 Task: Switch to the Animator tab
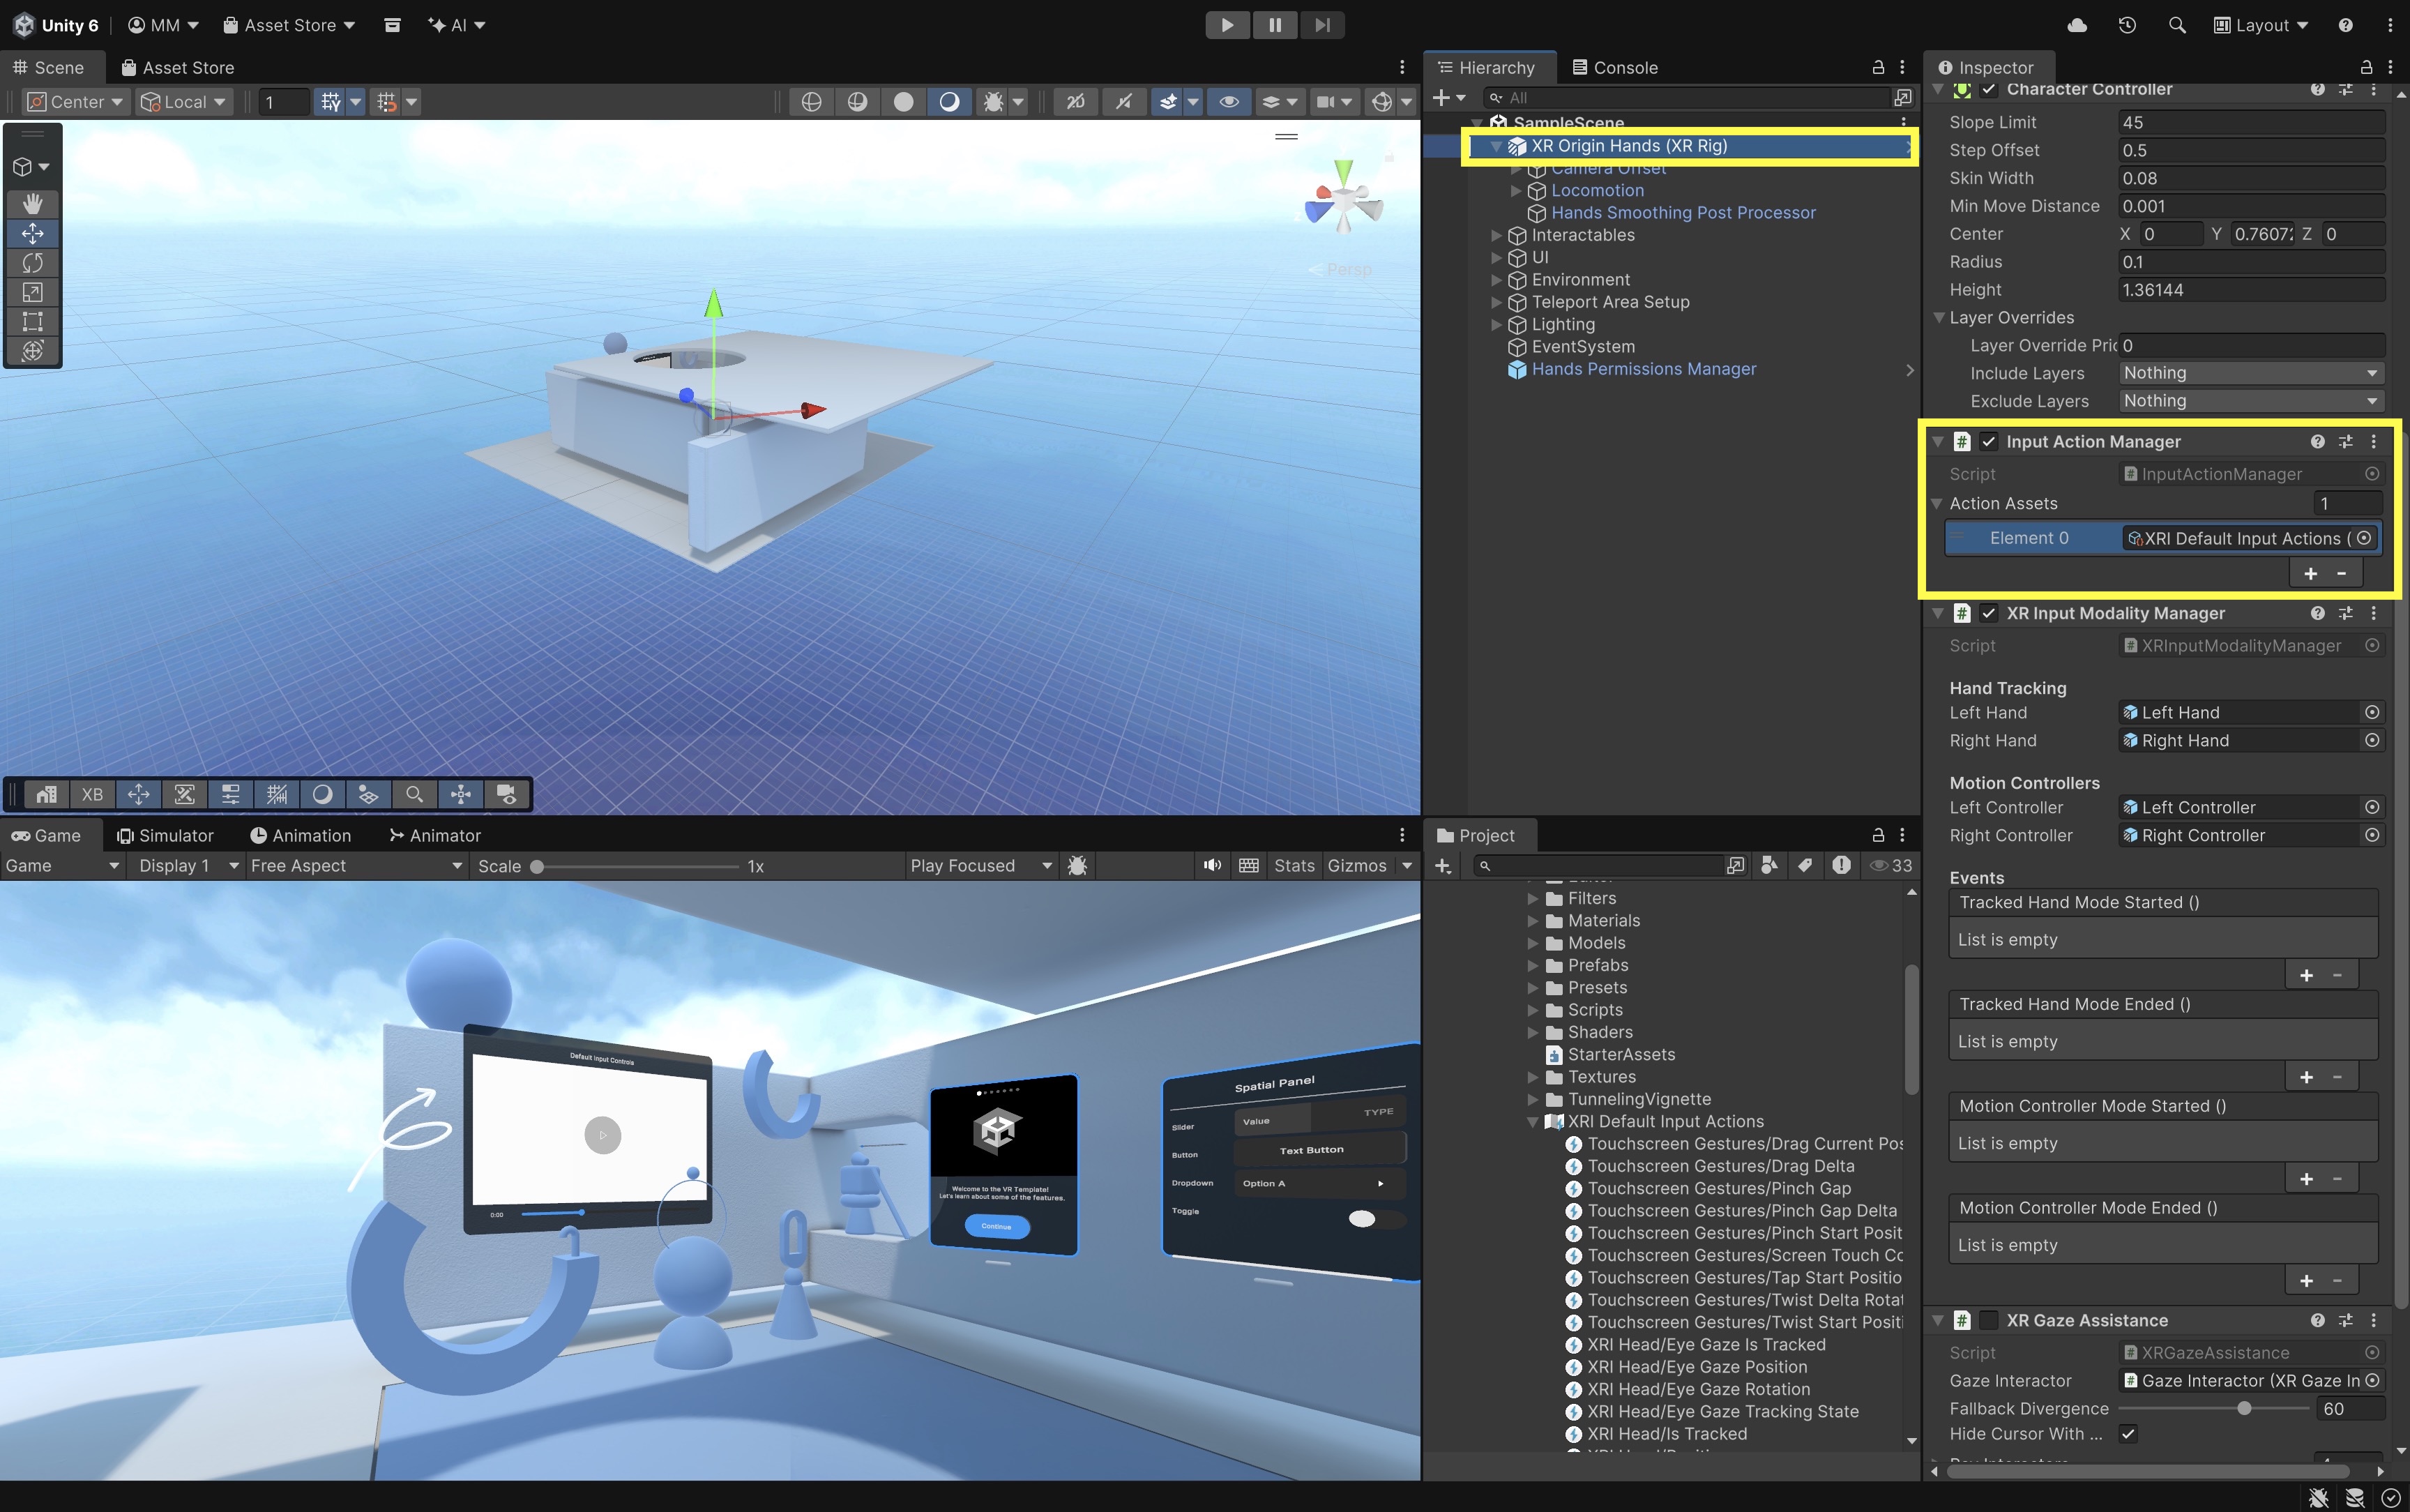point(435,835)
